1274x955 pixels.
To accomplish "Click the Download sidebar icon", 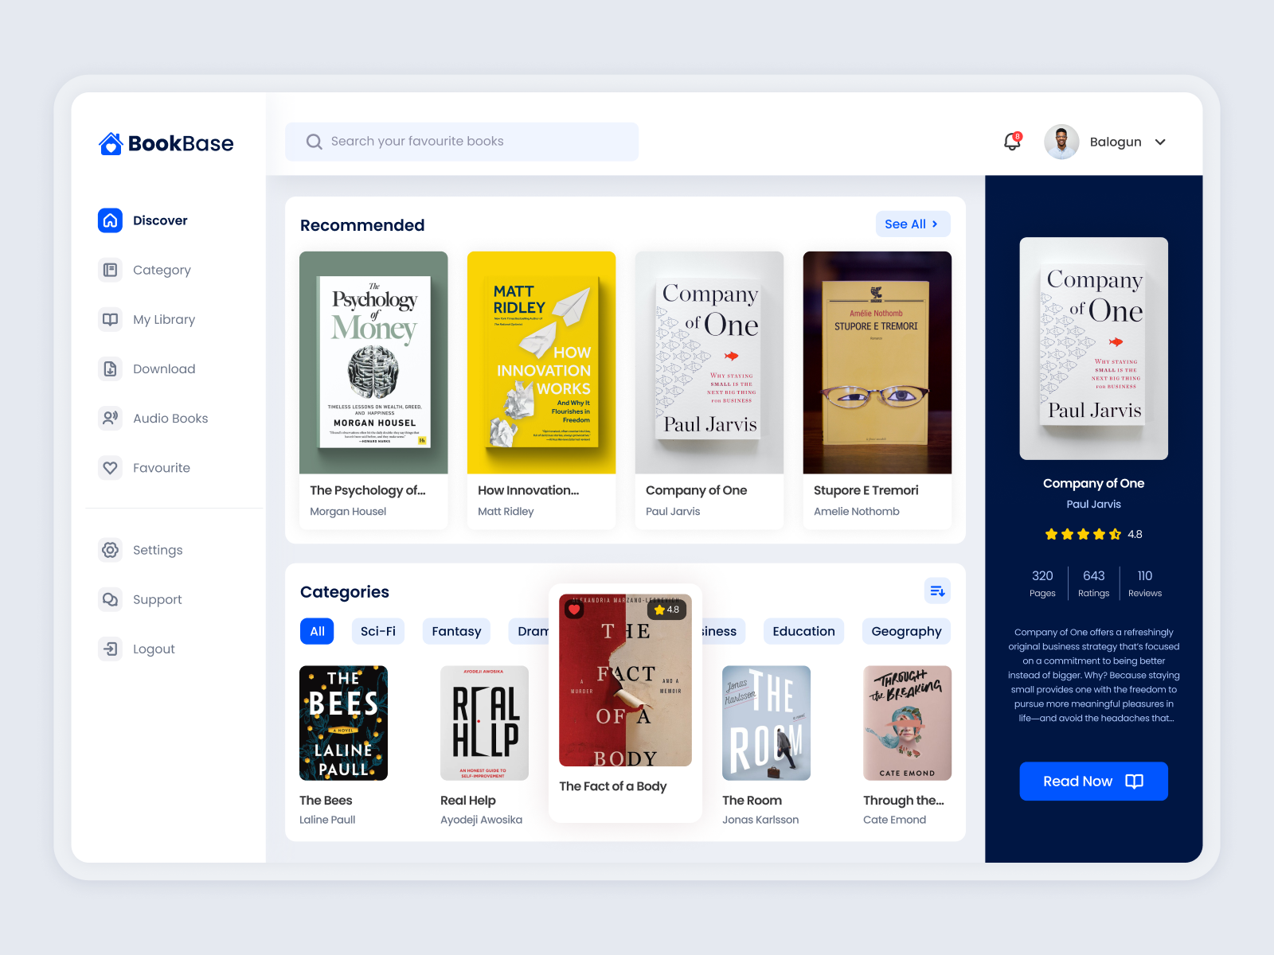I will pos(111,368).
